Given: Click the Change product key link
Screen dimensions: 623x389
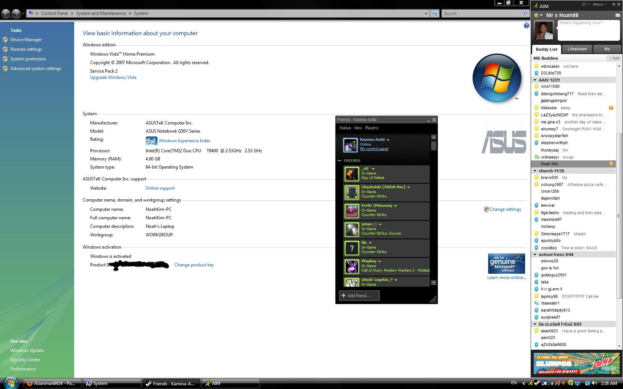Looking at the screenshot, I should pos(194,265).
